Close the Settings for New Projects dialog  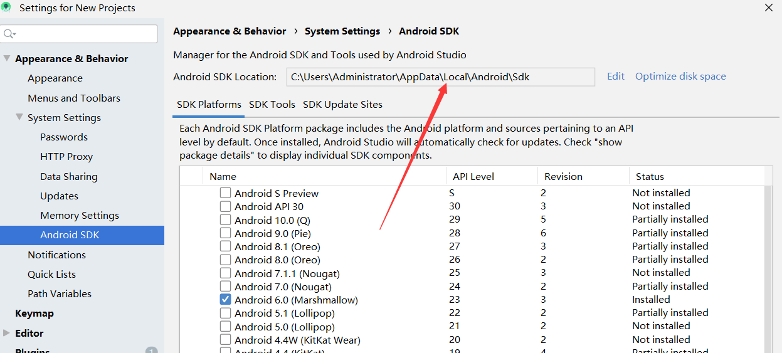pyautogui.click(x=769, y=8)
